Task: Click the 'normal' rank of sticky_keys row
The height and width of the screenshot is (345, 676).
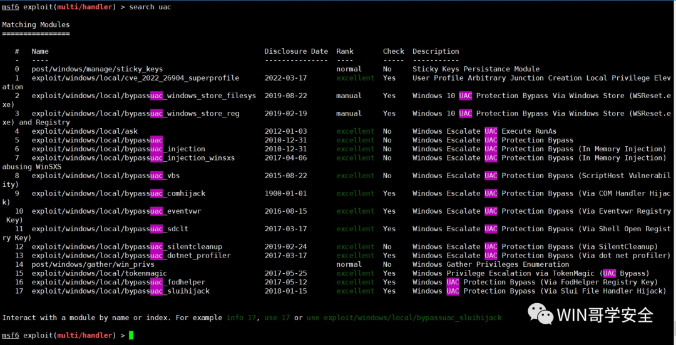Action: coord(349,69)
